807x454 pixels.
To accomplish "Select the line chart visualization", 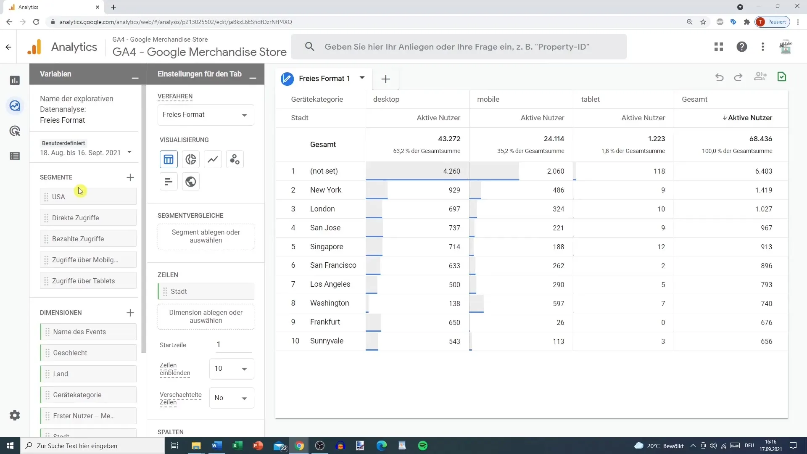I will (x=213, y=159).
